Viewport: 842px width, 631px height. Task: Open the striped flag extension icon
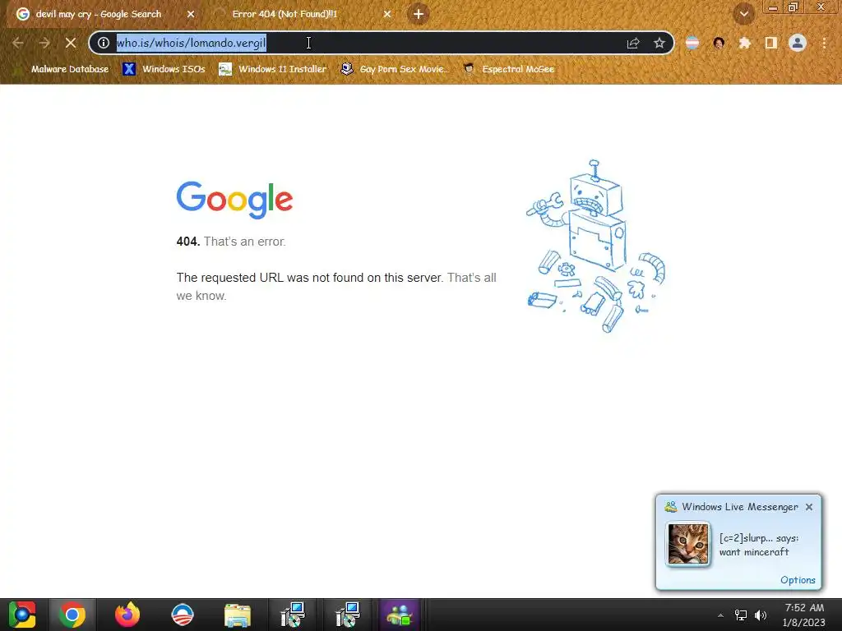click(692, 43)
